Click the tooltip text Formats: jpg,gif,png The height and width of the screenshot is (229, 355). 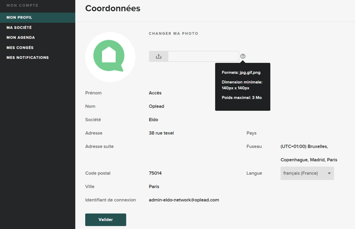(x=241, y=72)
